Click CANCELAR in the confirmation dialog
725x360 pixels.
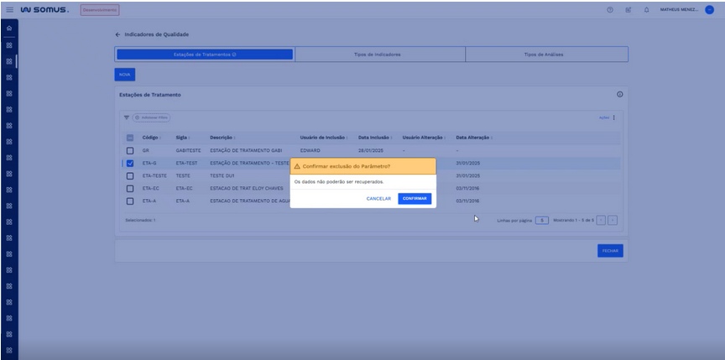[378, 199]
